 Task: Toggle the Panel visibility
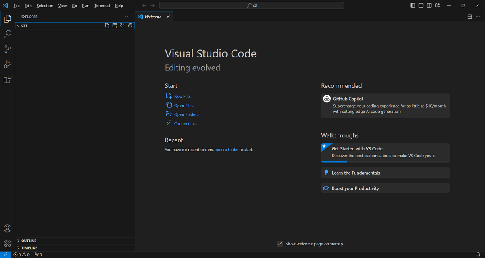pos(420,5)
